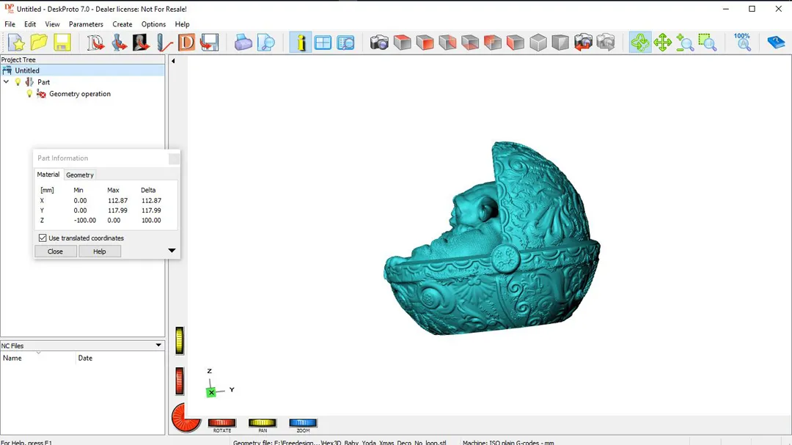Collapse the Part tree node chevron
792x445 pixels.
[7, 82]
